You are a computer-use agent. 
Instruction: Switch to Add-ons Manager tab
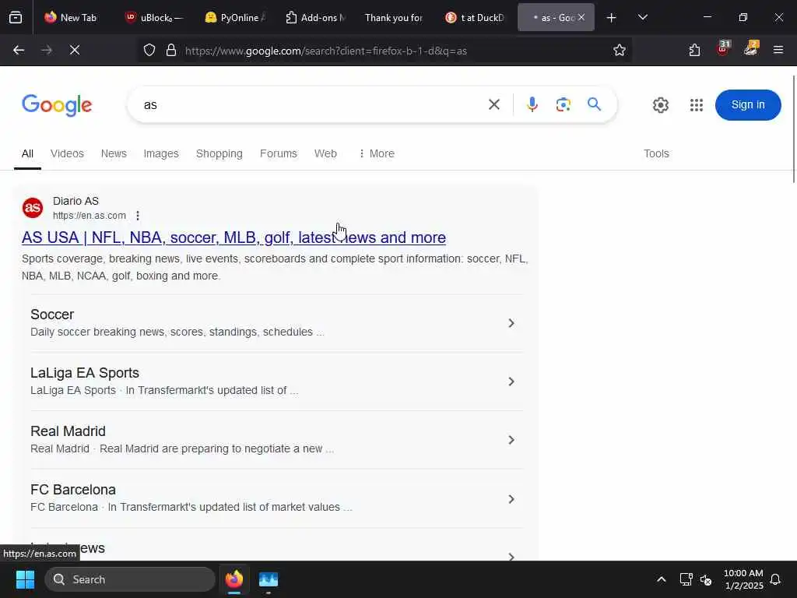(316, 18)
